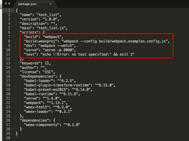The height and width of the screenshot is (141, 189).
Task: Click build/webpack.examples.config.js path text
Action: click(132, 41)
